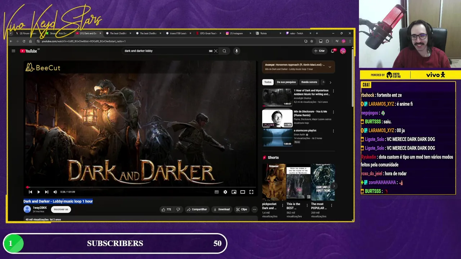Open the YouTube hamburger guide menu
Image resolution: width=461 pixels, height=259 pixels.
pyautogui.click(x=13, y=51)
